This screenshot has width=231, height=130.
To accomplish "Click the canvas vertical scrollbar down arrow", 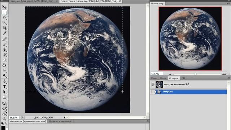I will tap(148, 114).
